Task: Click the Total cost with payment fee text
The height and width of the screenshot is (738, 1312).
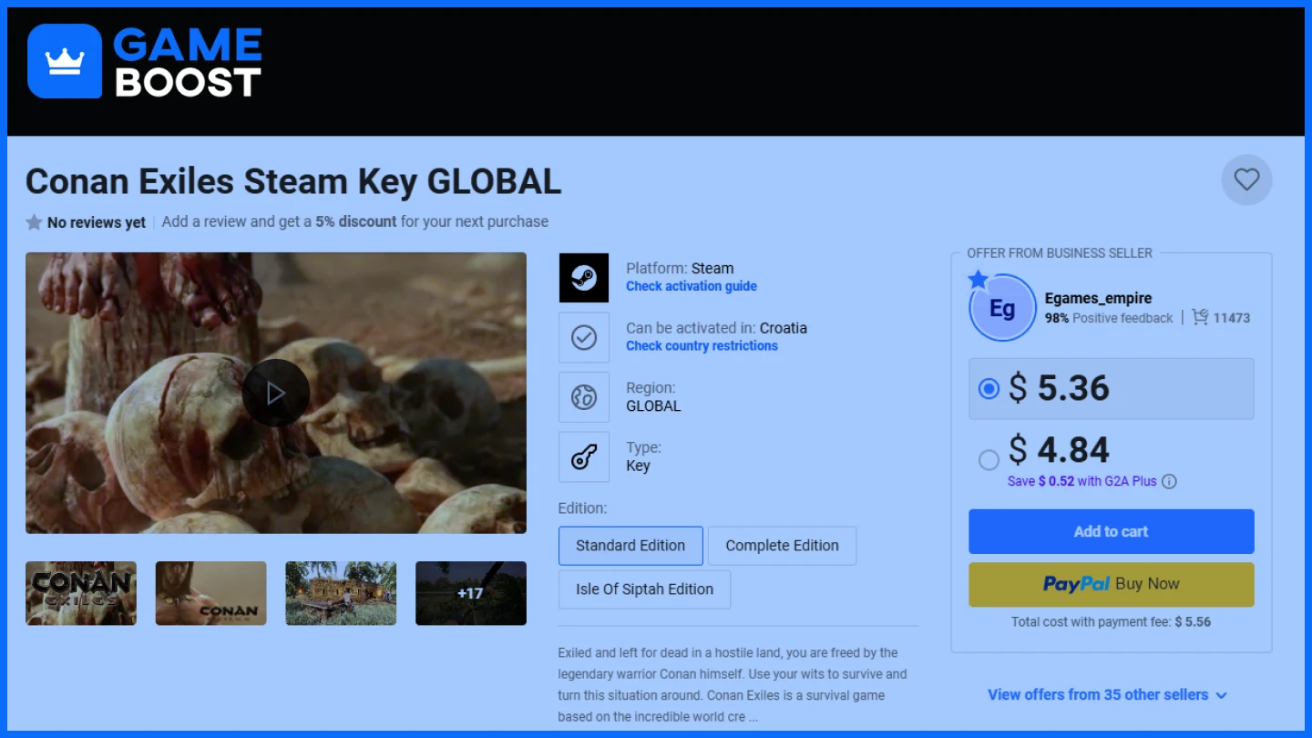Action: tap(1111, 622)
